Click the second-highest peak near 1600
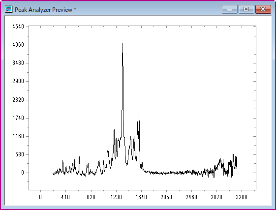This screenshot has height=210, width=276. tap(139, 115)
